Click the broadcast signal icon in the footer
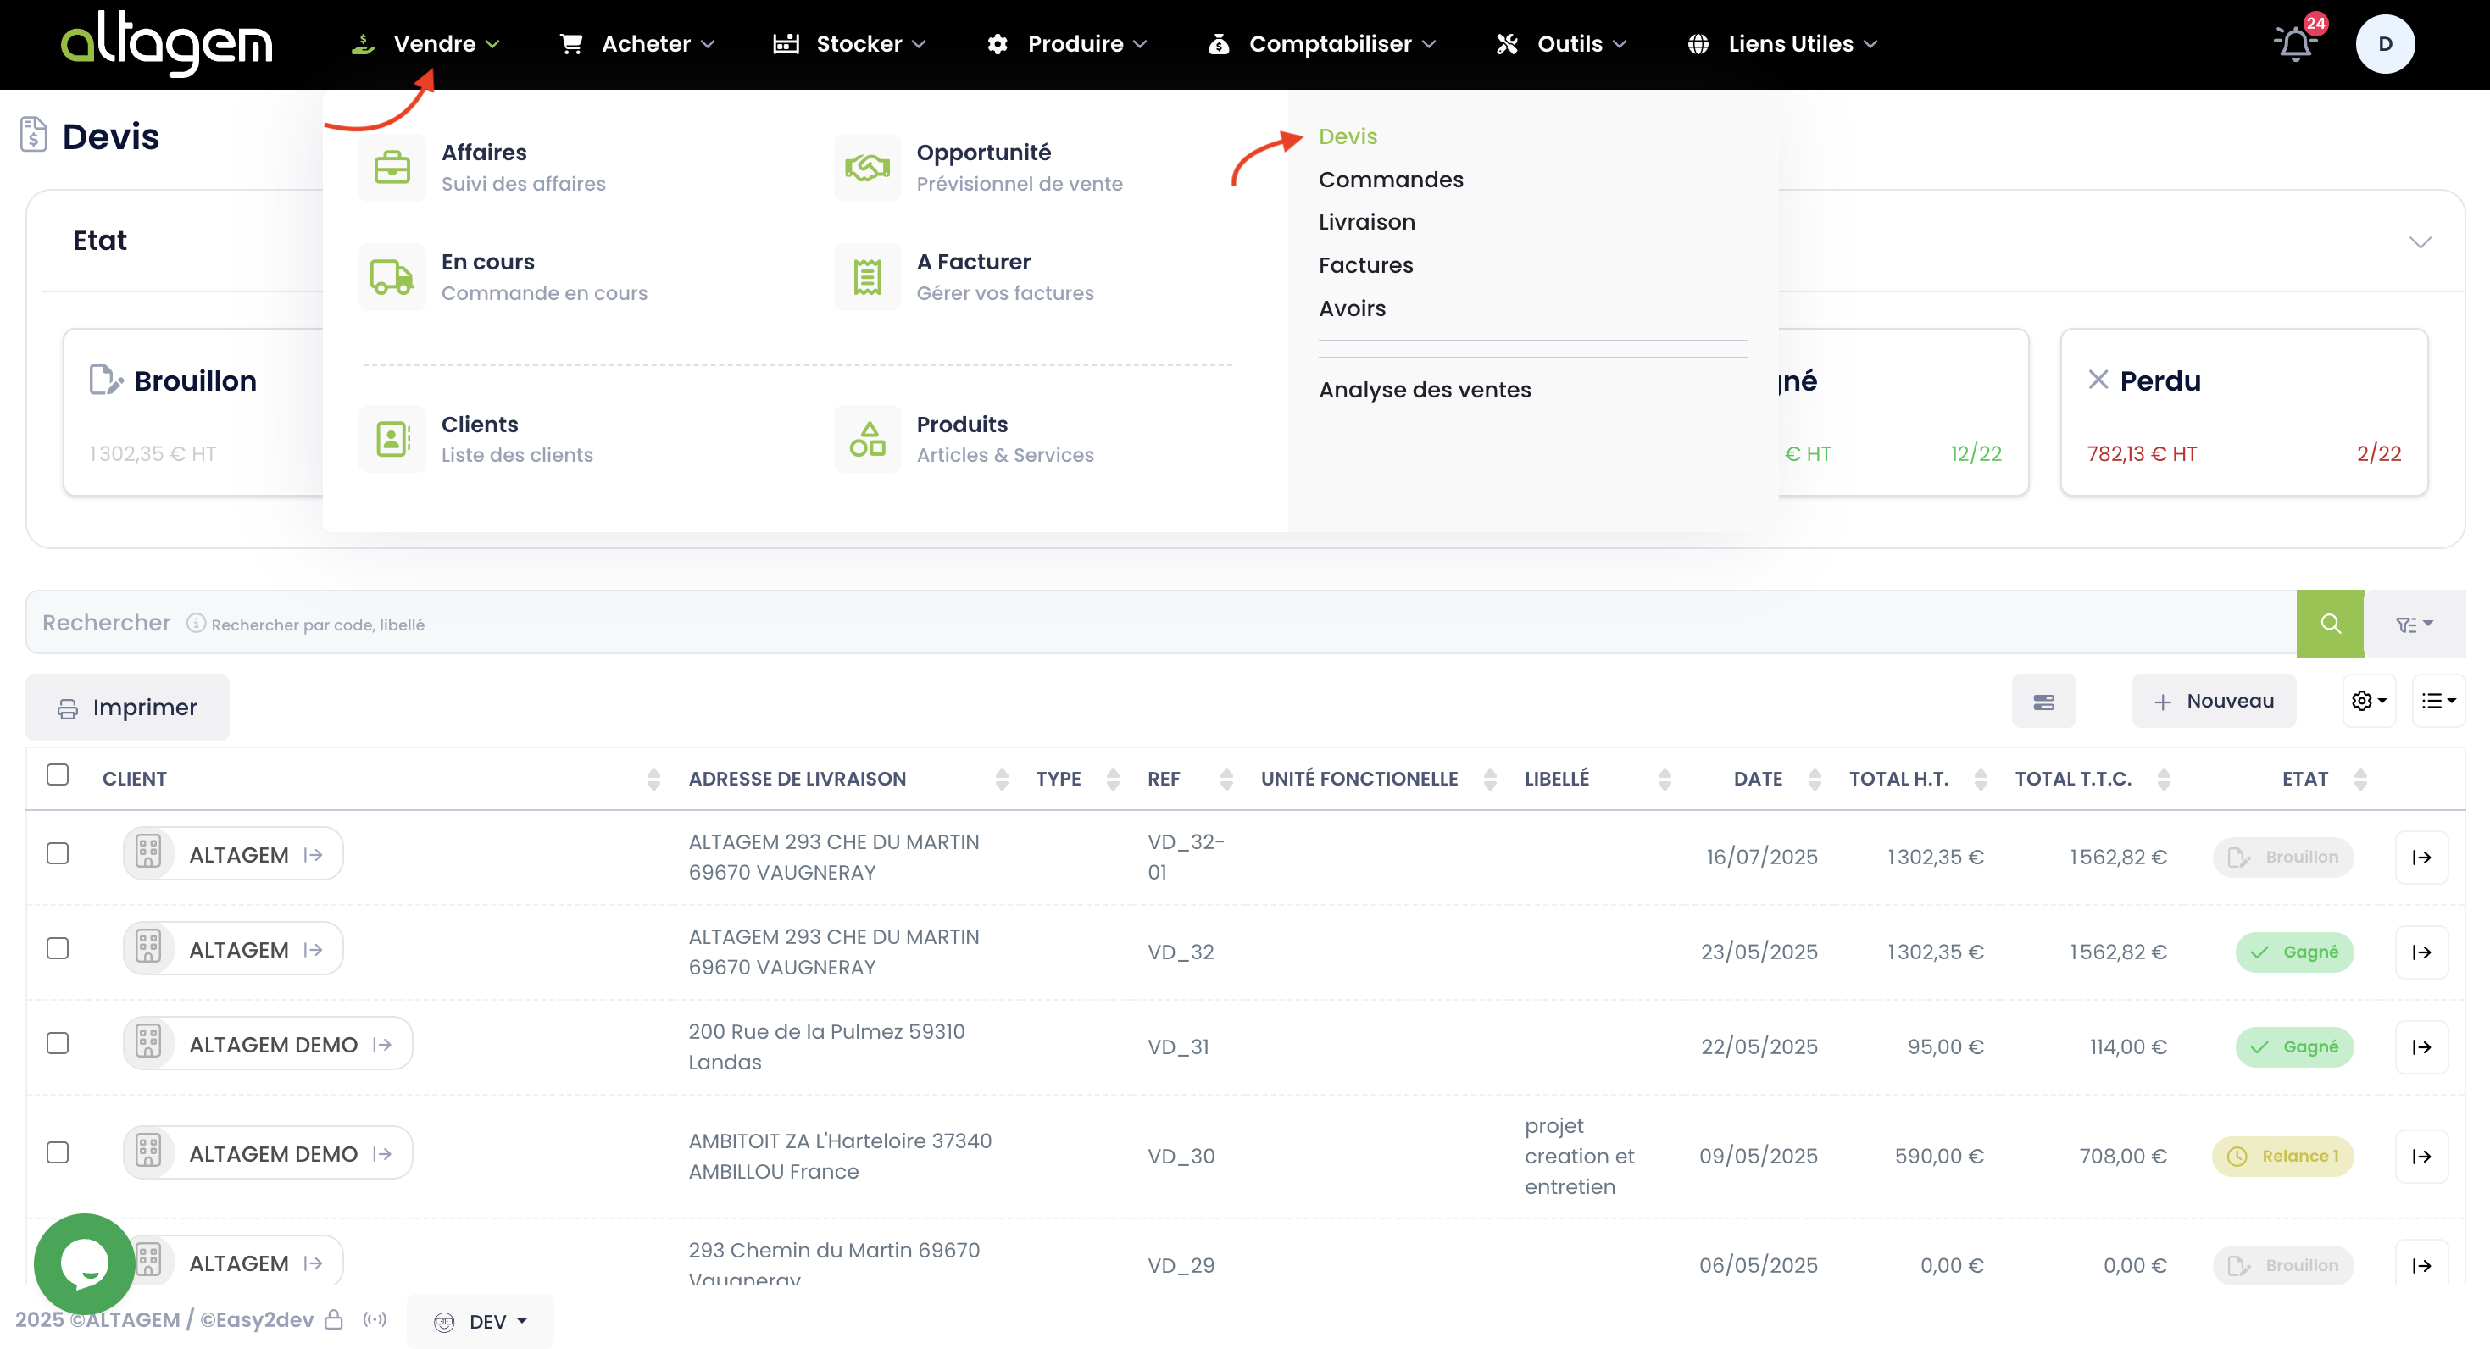This screenshot has height=1349, width=2490. tap(375, 1319)
